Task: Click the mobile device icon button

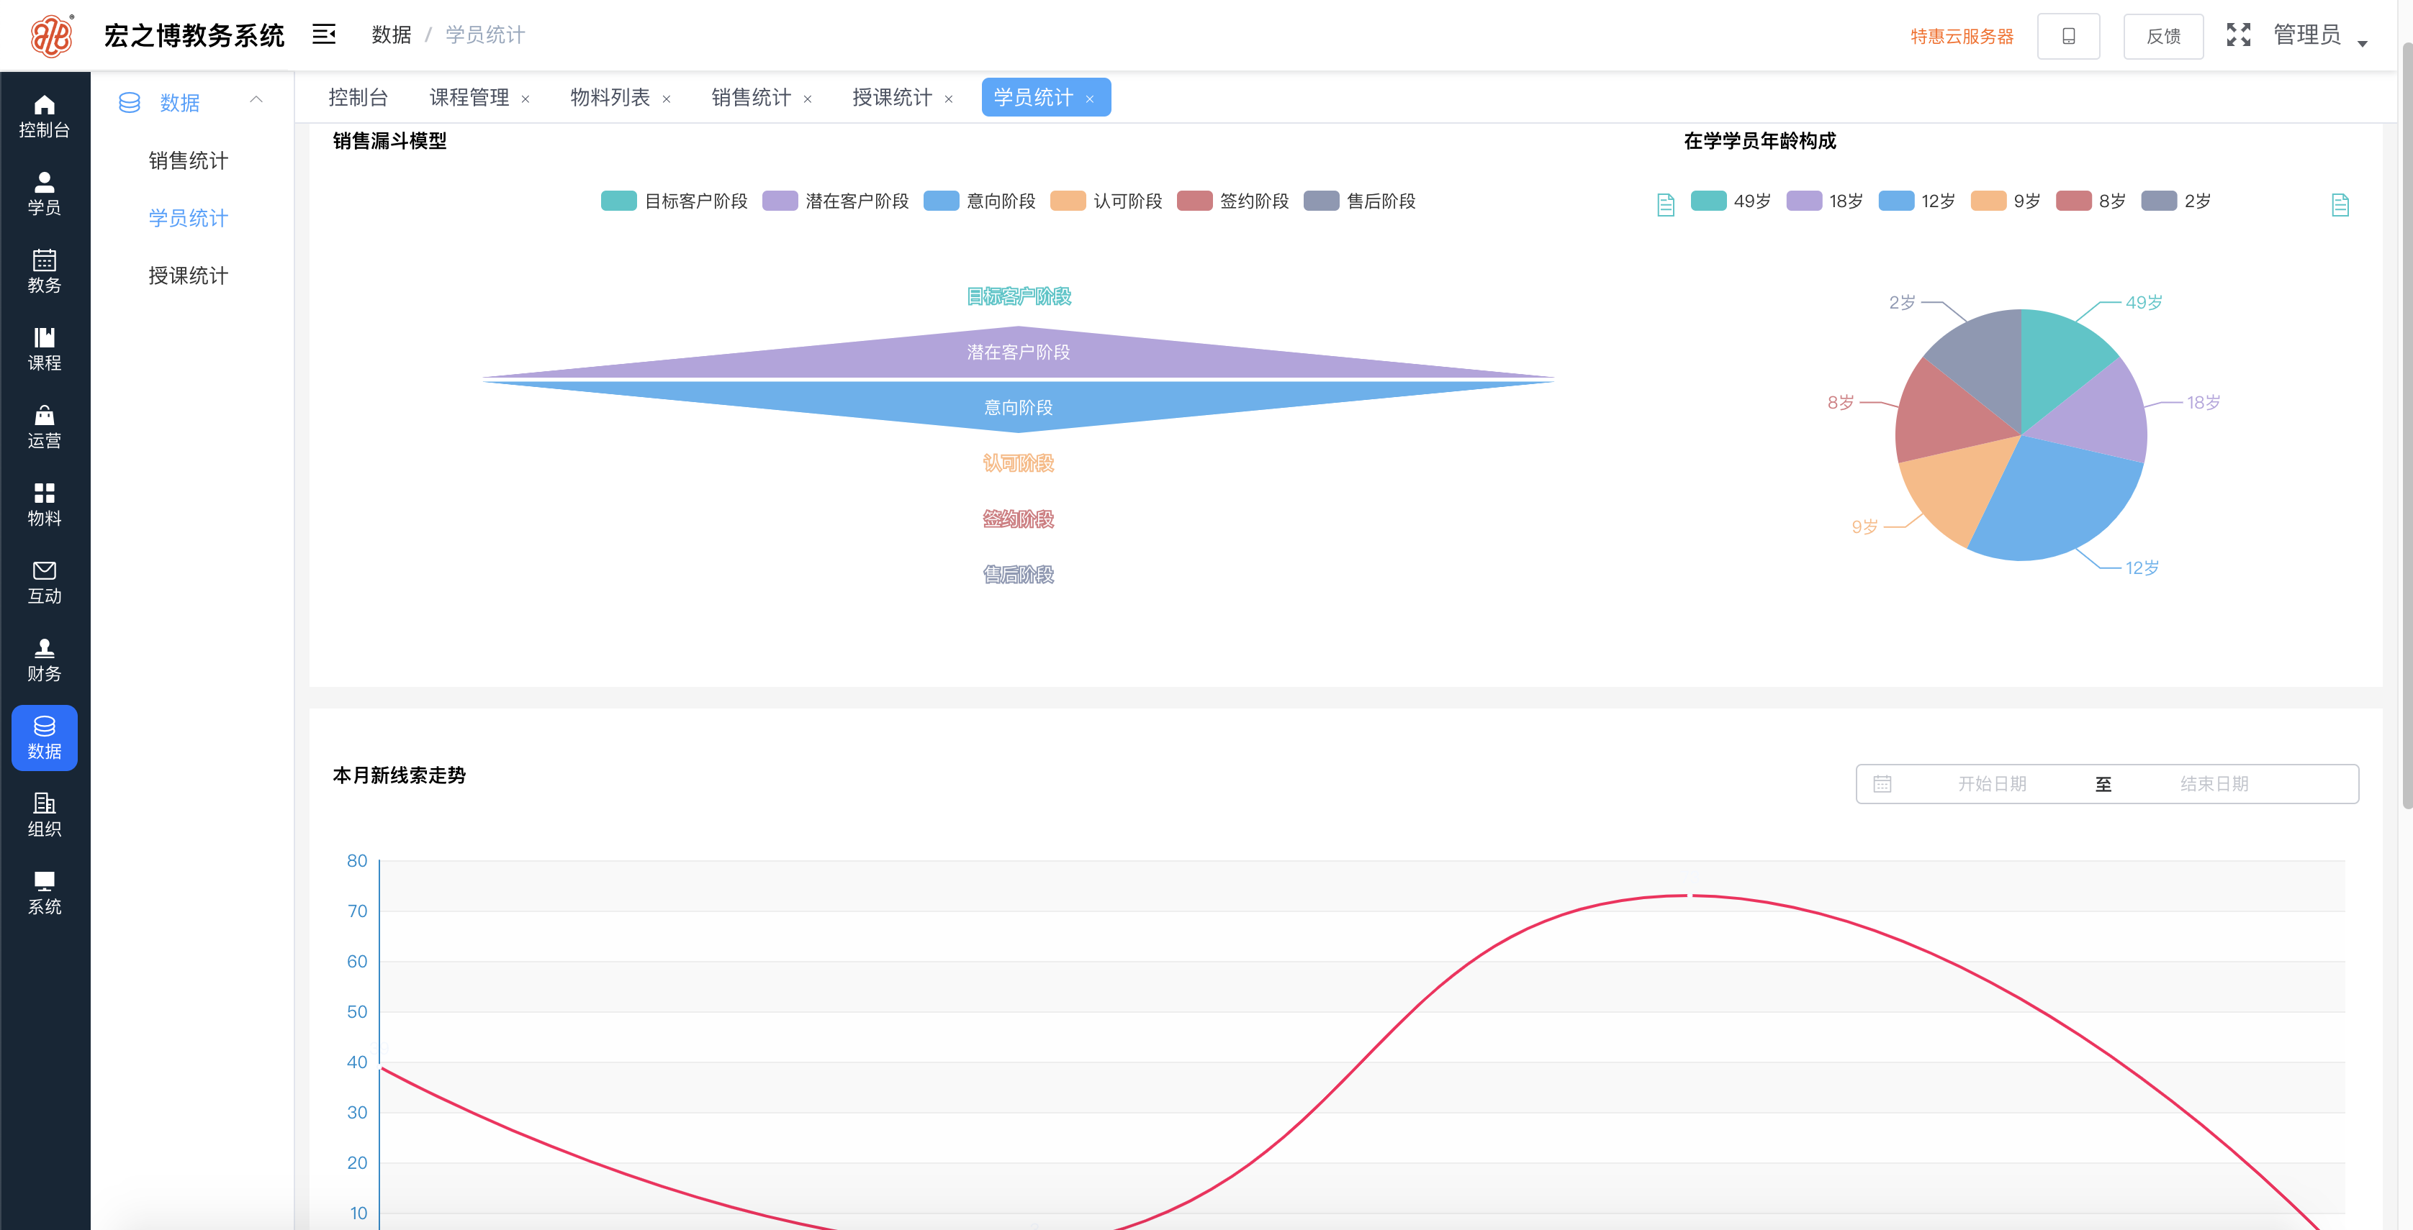Action: pyautogui.click(x=2068, y=35)
